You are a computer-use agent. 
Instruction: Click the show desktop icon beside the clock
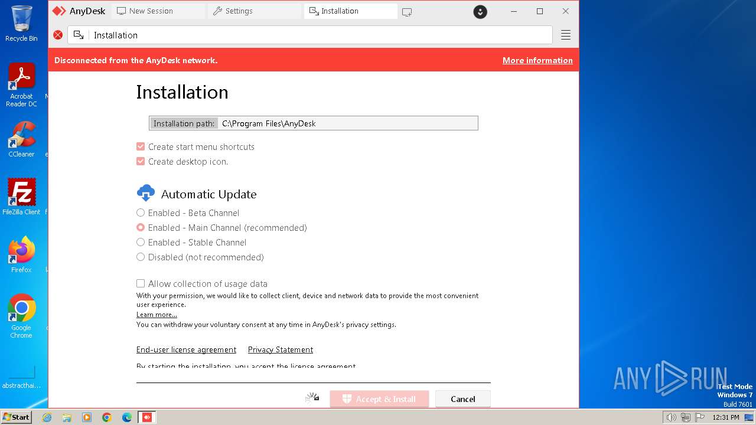(748, 417)
